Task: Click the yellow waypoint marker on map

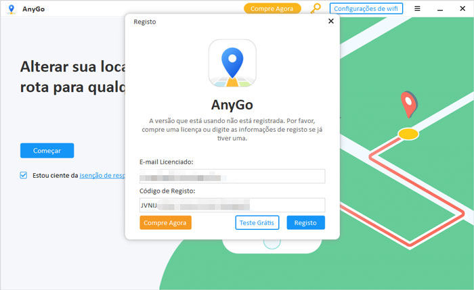Action: [x=408, y=134]
